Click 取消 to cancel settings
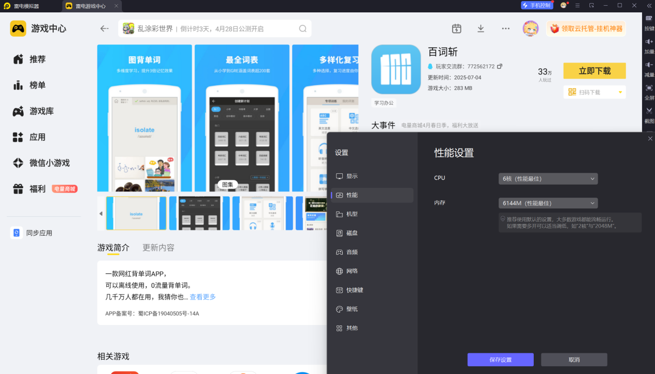The width and height of the screenshot is (655, 374). [574, 360]
